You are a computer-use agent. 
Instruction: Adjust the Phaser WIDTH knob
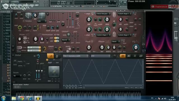pyautogui.click(x=108, y=47)
